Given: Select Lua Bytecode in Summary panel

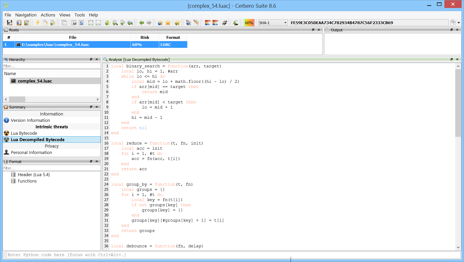Looking at the screenshot, I should [x=24, y=133].
